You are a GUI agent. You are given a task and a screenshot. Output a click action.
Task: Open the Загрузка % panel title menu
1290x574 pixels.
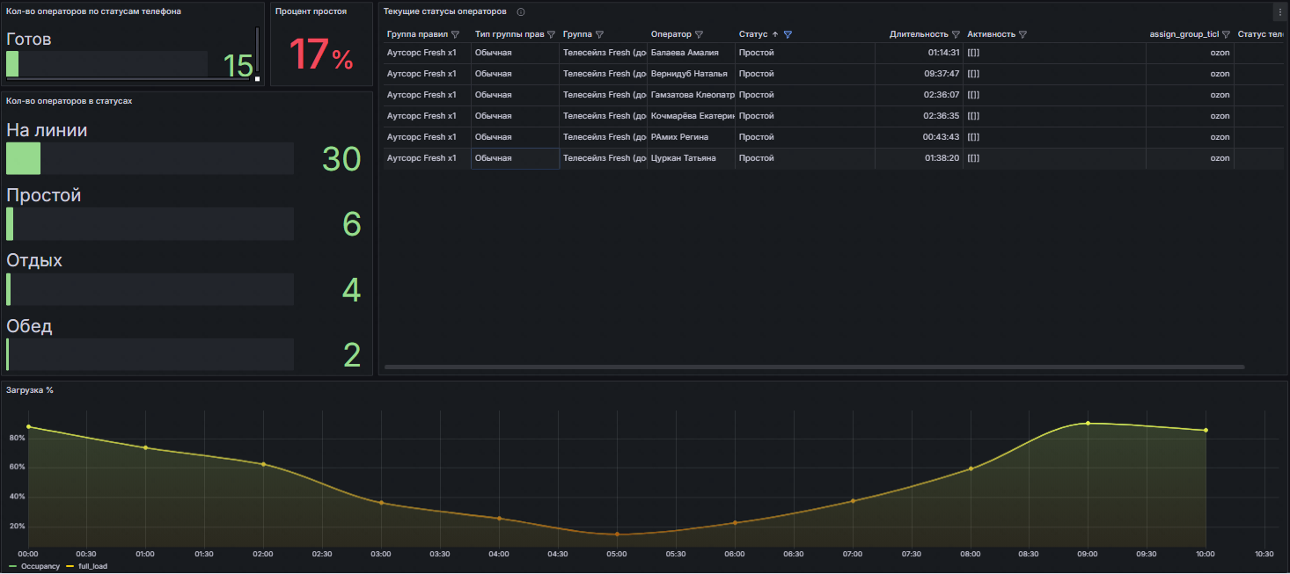click(x=30, y=389)
